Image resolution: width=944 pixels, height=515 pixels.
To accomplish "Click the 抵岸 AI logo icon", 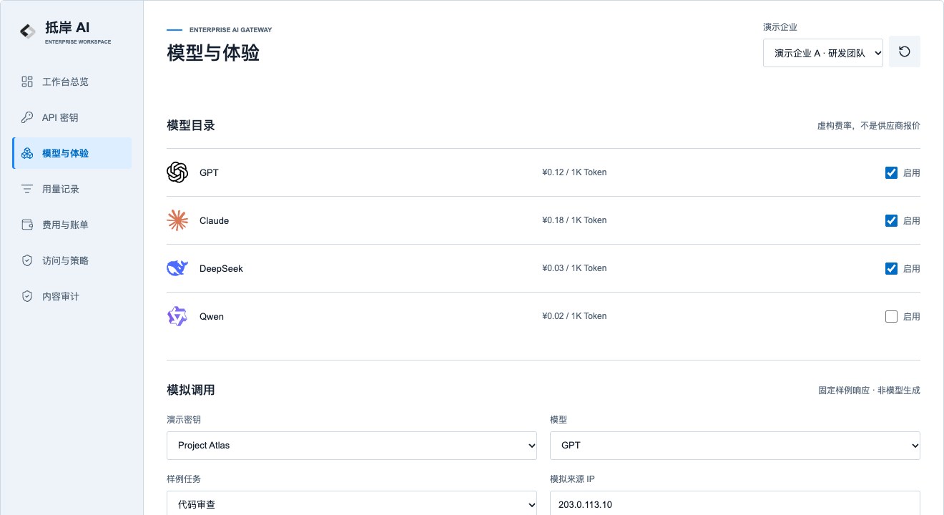I will (28, 31).
